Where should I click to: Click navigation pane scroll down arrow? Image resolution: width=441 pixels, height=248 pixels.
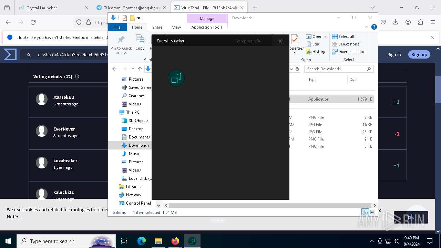(158, 205)
